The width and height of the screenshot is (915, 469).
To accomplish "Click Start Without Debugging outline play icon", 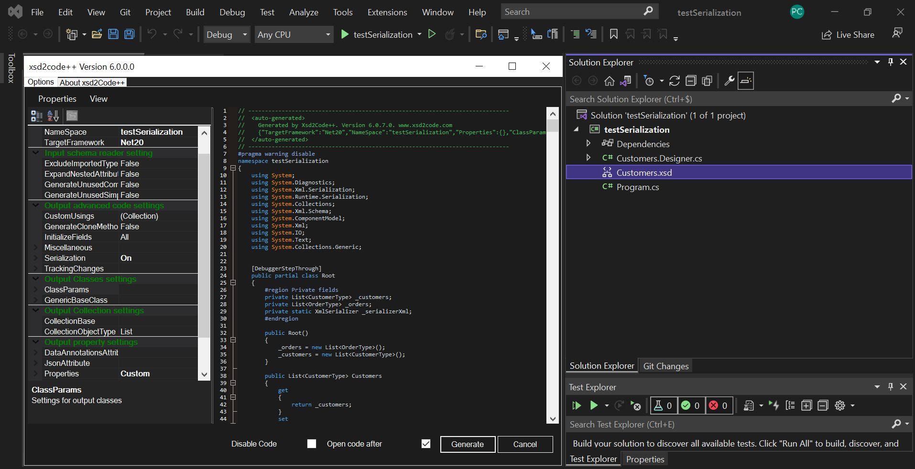I will click(432, 34).
